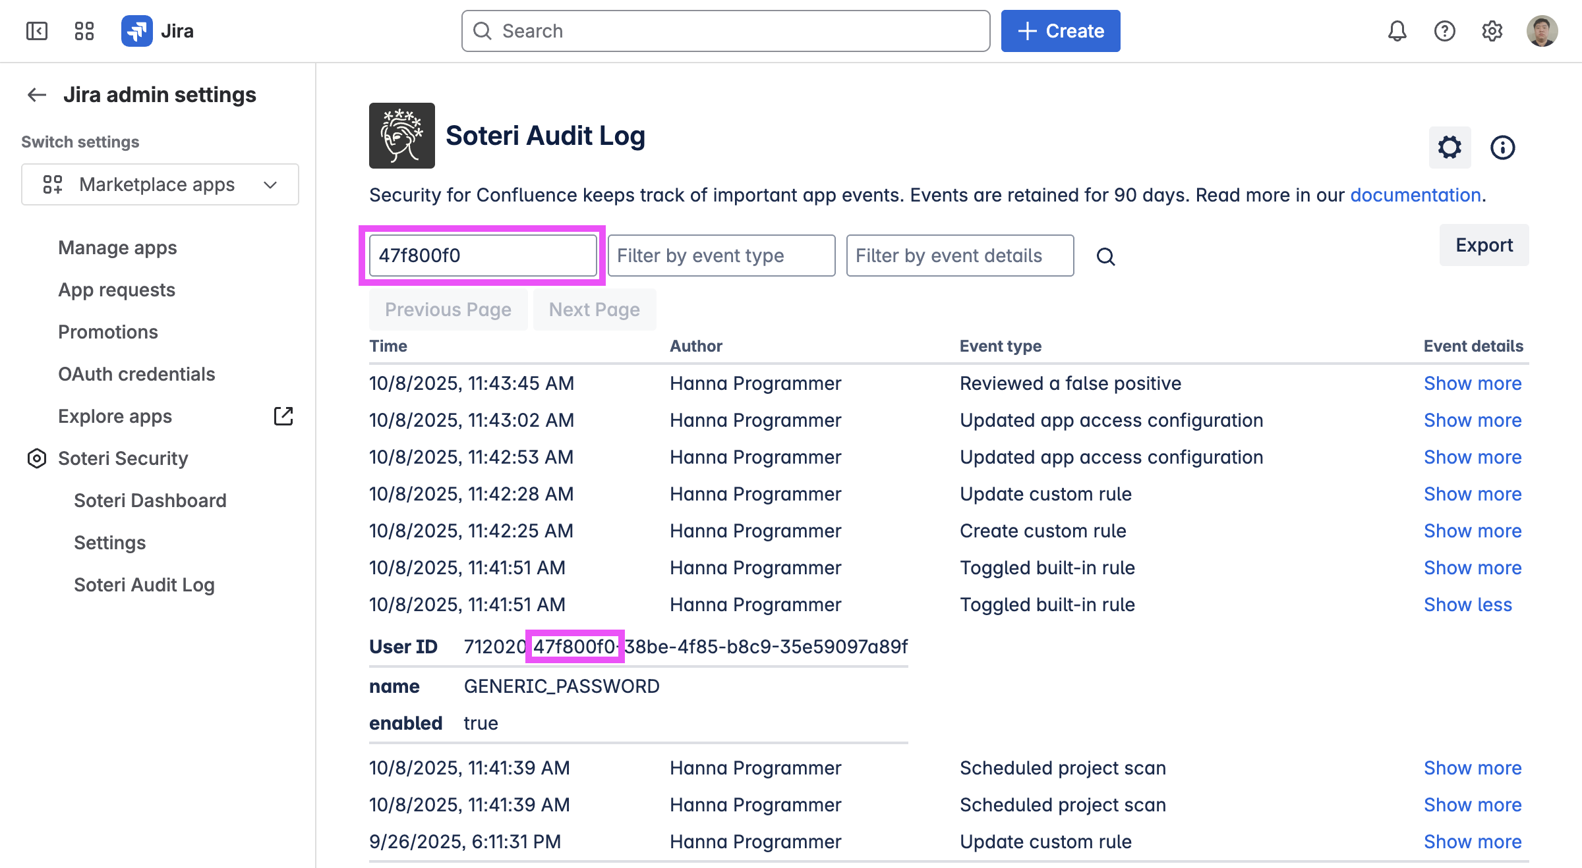Open the help question mark icon

[1444, 31]
